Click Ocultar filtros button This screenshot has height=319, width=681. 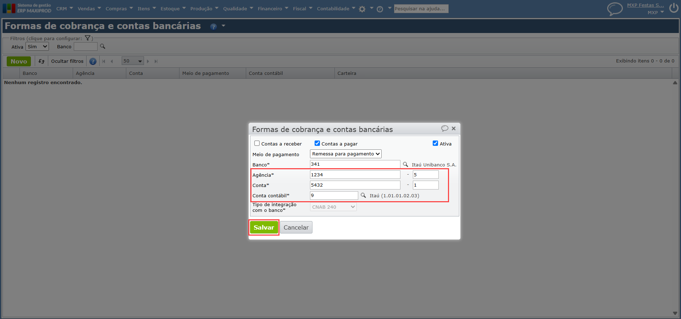click(67, 61)
